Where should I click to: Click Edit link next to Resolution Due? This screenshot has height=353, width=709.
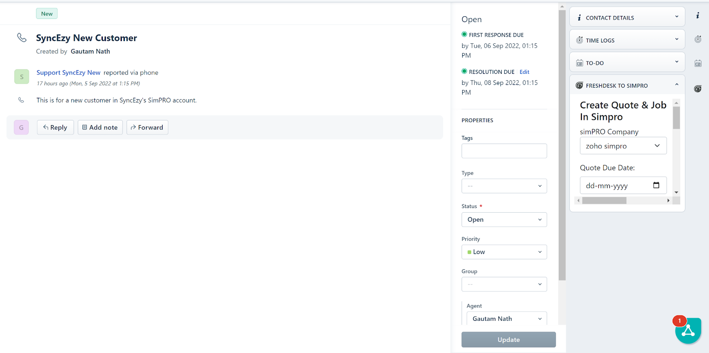coord(524,72)
